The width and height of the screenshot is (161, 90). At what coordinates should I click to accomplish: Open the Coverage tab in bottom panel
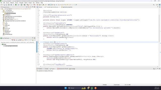72,69
